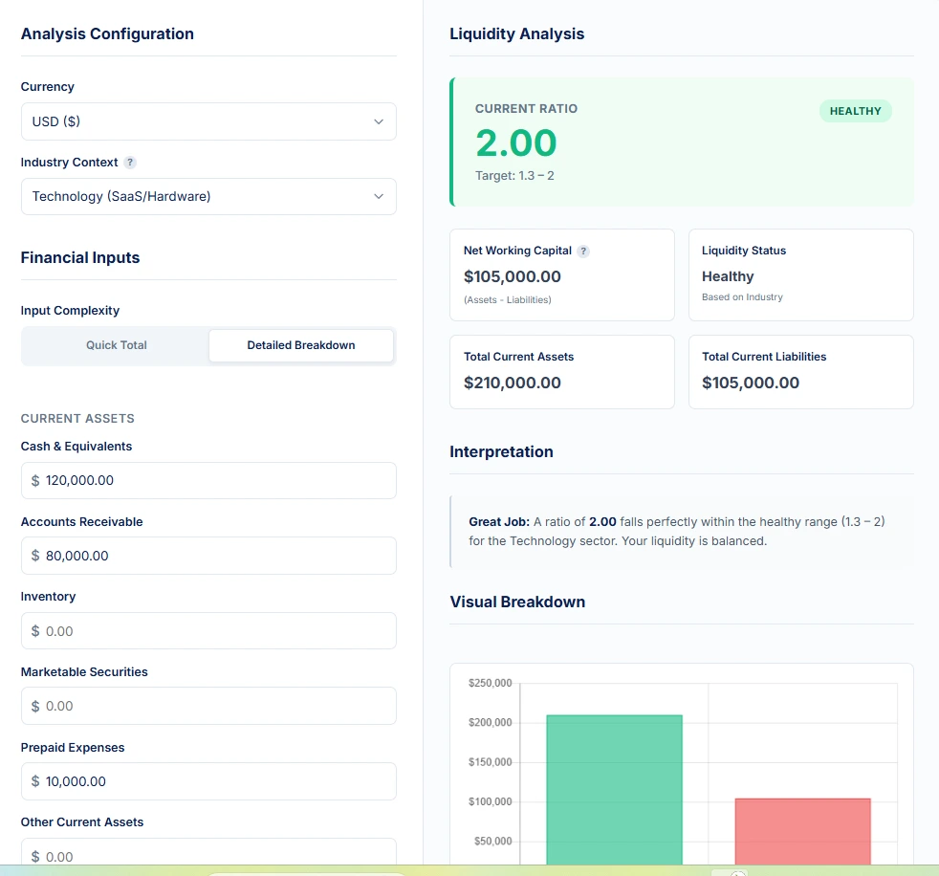Click the red liabilities bar in the chart
The image size is (939, 876).
[803, 832]
